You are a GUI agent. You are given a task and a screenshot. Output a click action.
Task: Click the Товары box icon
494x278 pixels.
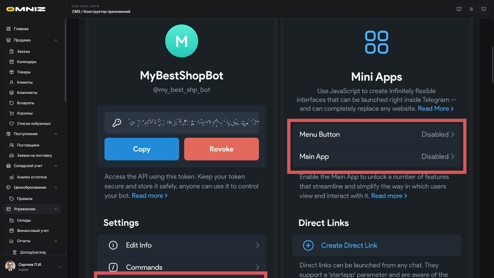[12, 72]
